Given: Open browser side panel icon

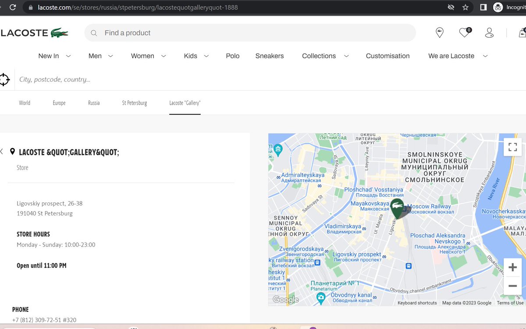Looking at the screenshot, I should (x=483, y=7).
